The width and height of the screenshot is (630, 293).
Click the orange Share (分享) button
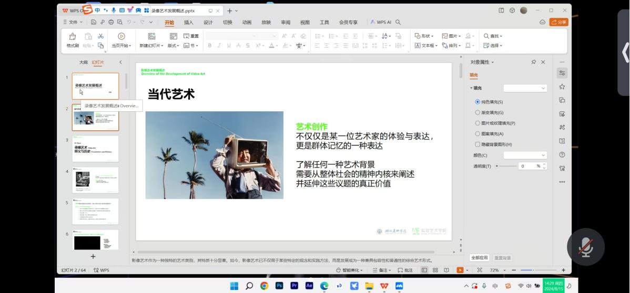tap(558, 22)
